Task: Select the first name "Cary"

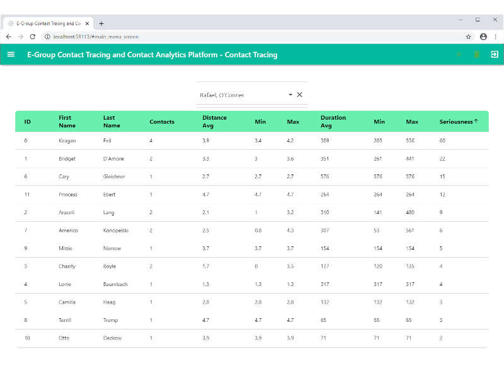Action: pos(64,176)
